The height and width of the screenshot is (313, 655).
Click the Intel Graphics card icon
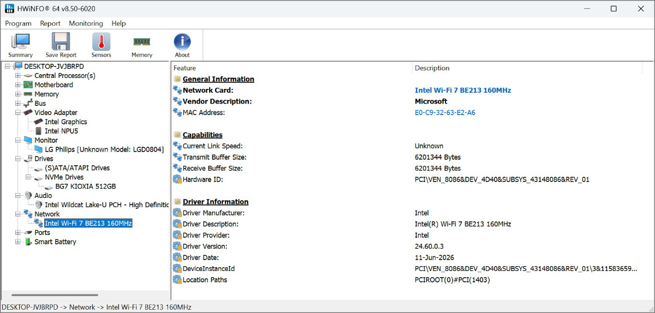point(39,122)
